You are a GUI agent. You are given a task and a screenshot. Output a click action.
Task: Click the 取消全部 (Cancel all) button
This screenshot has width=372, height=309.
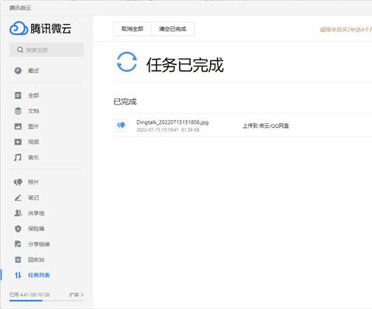[133, 29]
